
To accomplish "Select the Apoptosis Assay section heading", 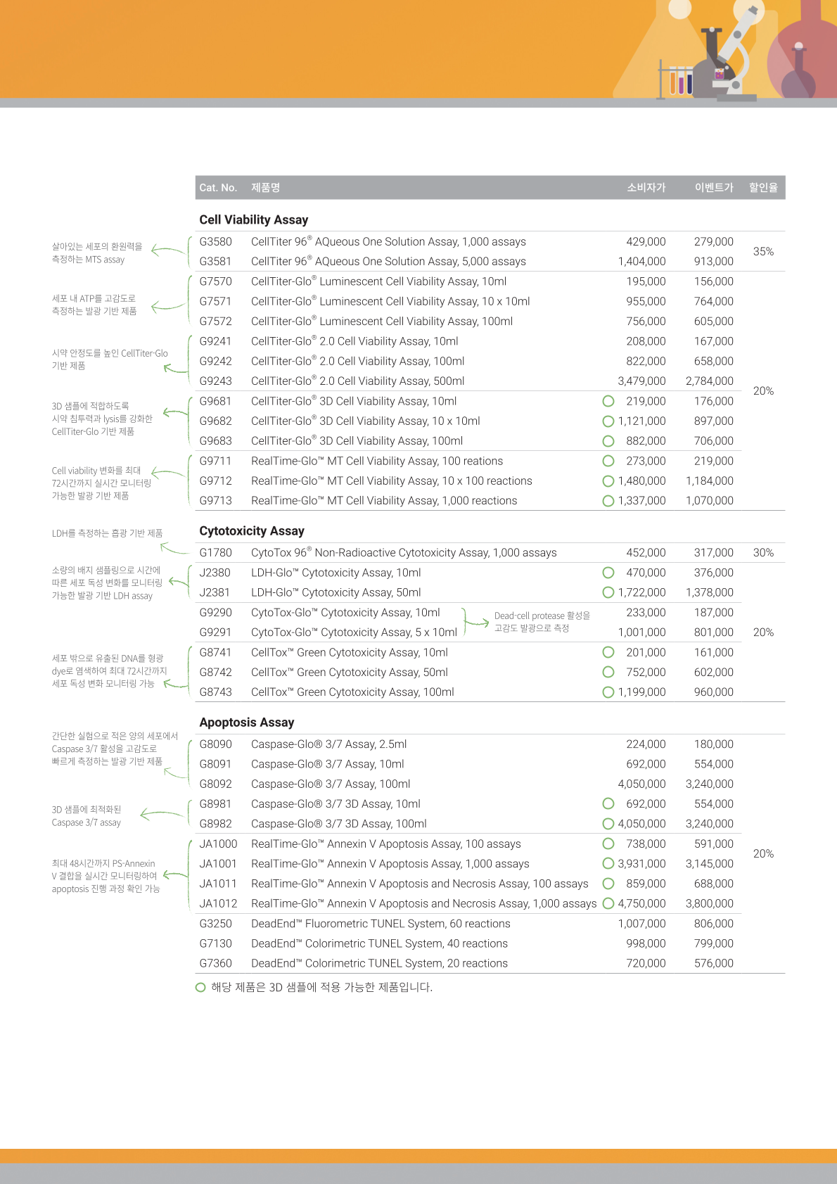I will tap(247, 723).
